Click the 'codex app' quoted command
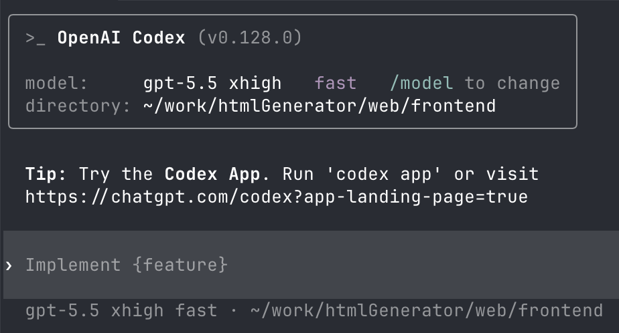Screen dimensions: 619x333 385,174
